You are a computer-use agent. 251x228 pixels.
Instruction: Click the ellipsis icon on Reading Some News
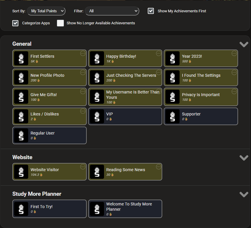tap(158, 167)
